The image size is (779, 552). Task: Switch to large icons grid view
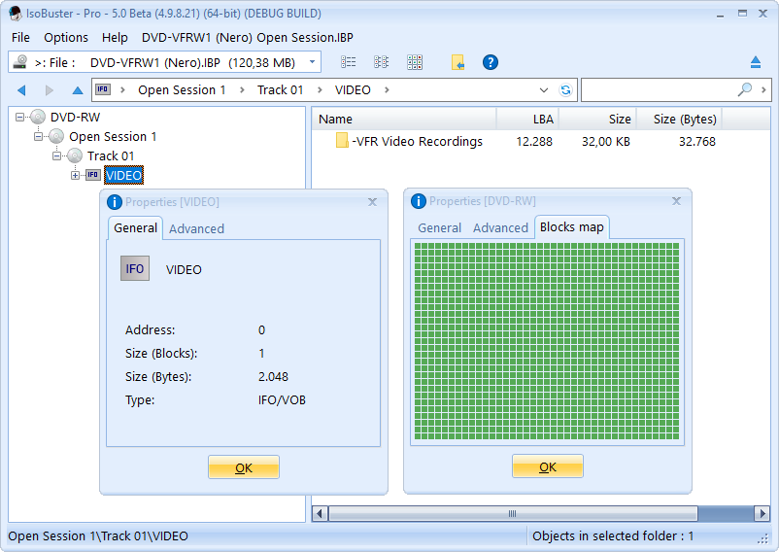tap(415, 62)
